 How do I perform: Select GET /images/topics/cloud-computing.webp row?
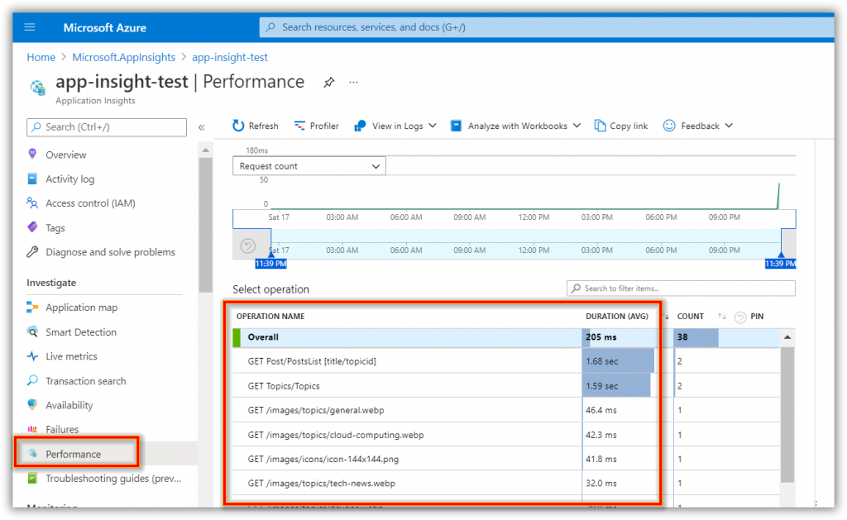506,435
